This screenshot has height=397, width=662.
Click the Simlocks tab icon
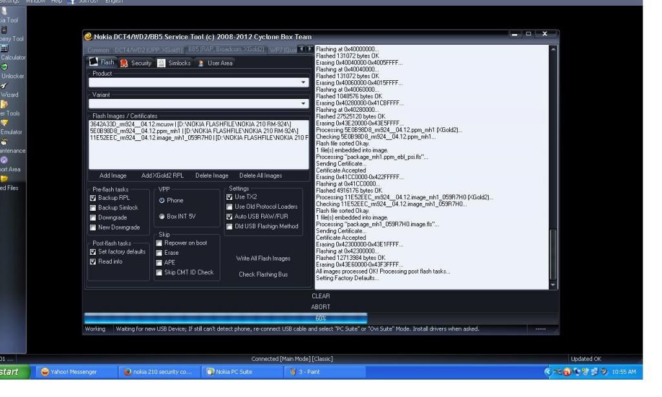pyautogui.click(x=162, y=63)
